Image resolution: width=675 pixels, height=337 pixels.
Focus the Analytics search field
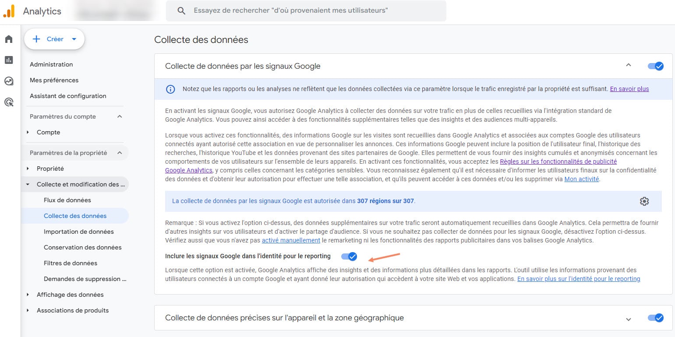[x=306, y=11]
